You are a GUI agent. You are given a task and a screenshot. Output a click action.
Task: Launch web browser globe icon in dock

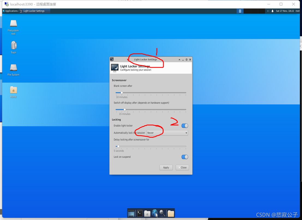point(155,213)
